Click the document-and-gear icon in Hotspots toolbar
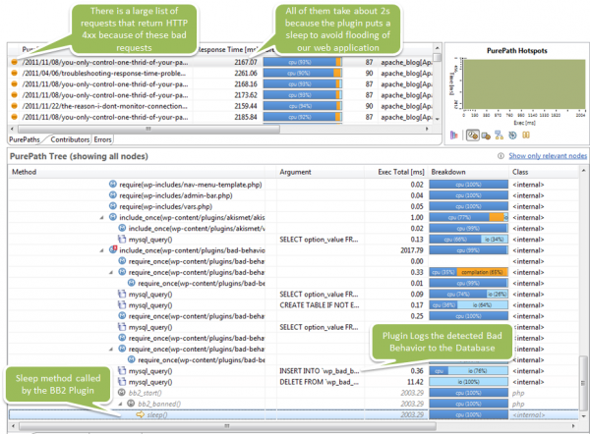The image size is (590, 434). 486,136
